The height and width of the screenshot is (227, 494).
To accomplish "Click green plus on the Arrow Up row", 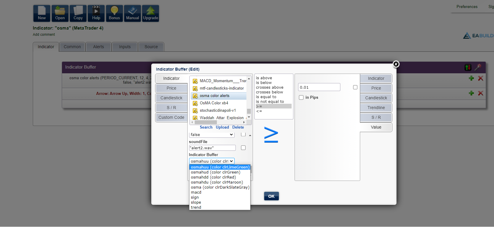I will pyautogui.click(x=471, y=93).
